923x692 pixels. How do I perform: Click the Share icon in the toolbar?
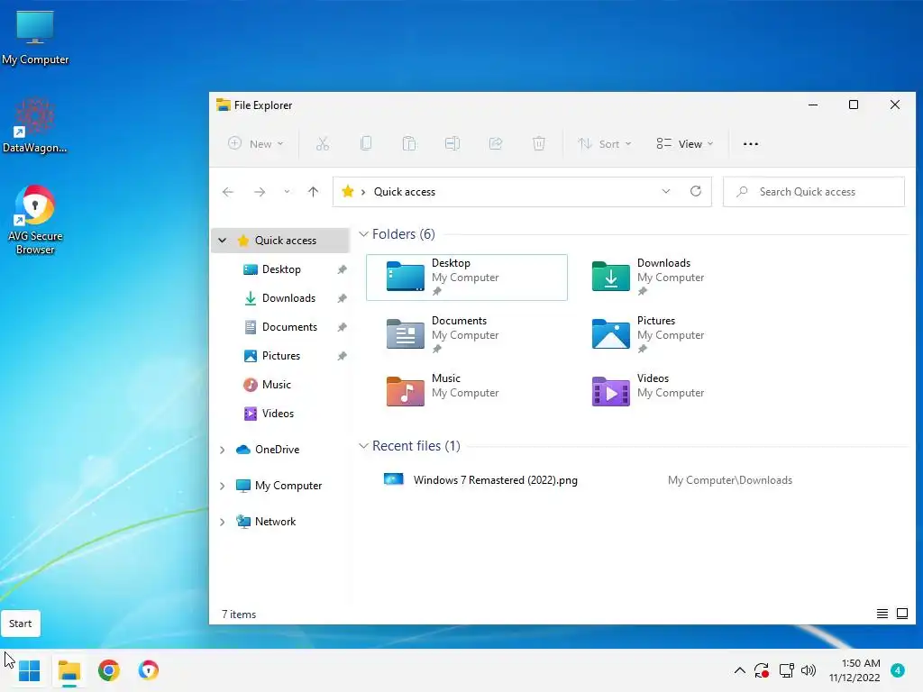(496, 143)
